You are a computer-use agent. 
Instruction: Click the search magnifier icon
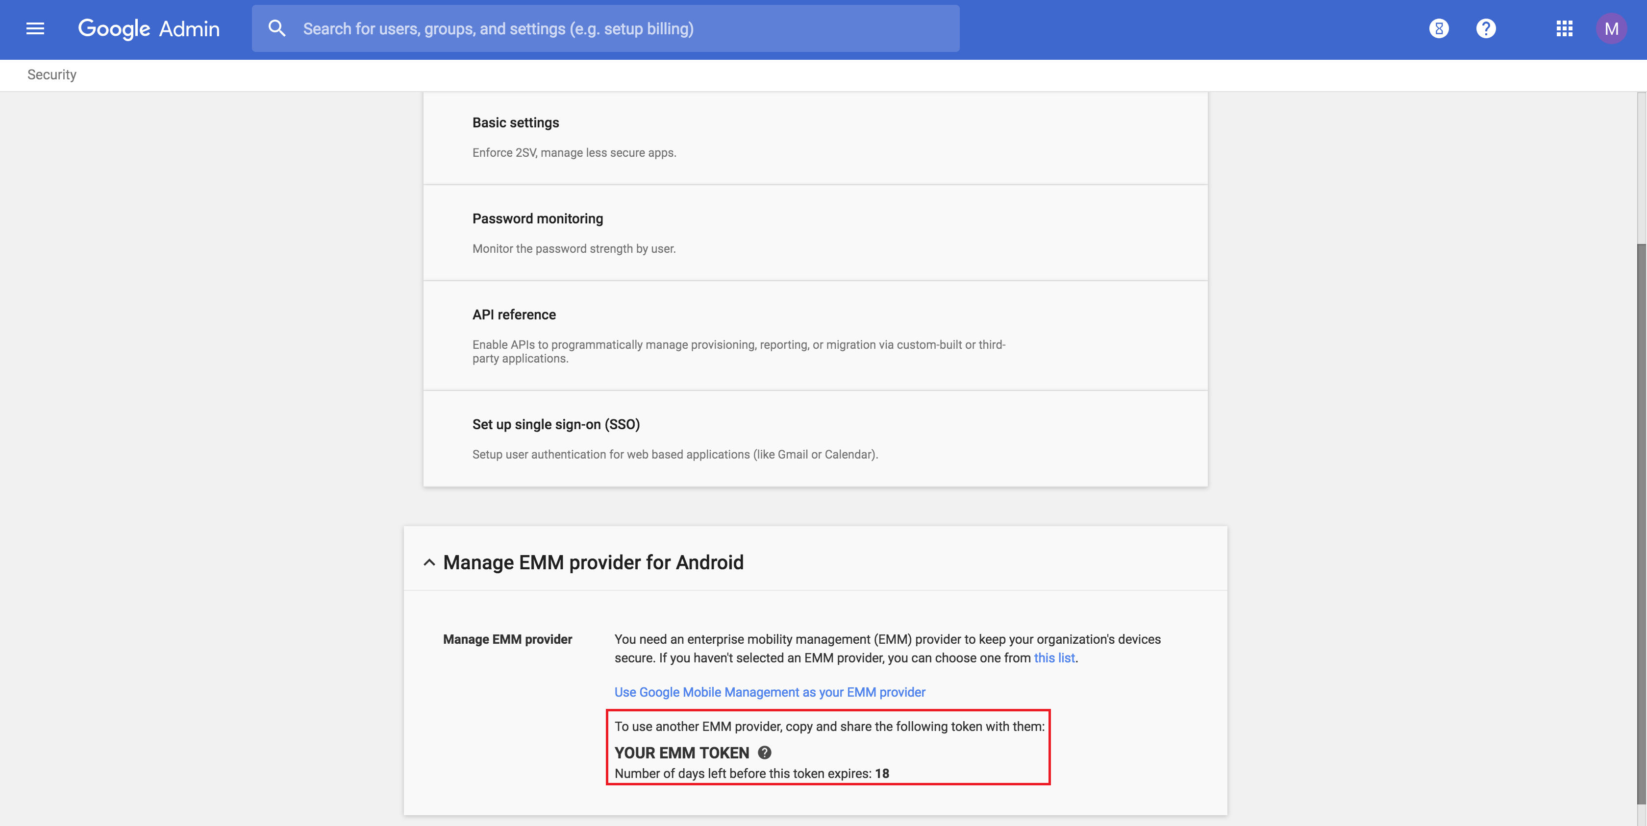[x=276, y=29]
